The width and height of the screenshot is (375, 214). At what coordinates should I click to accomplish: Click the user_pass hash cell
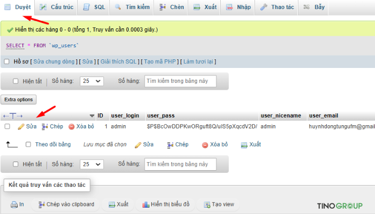202,126
